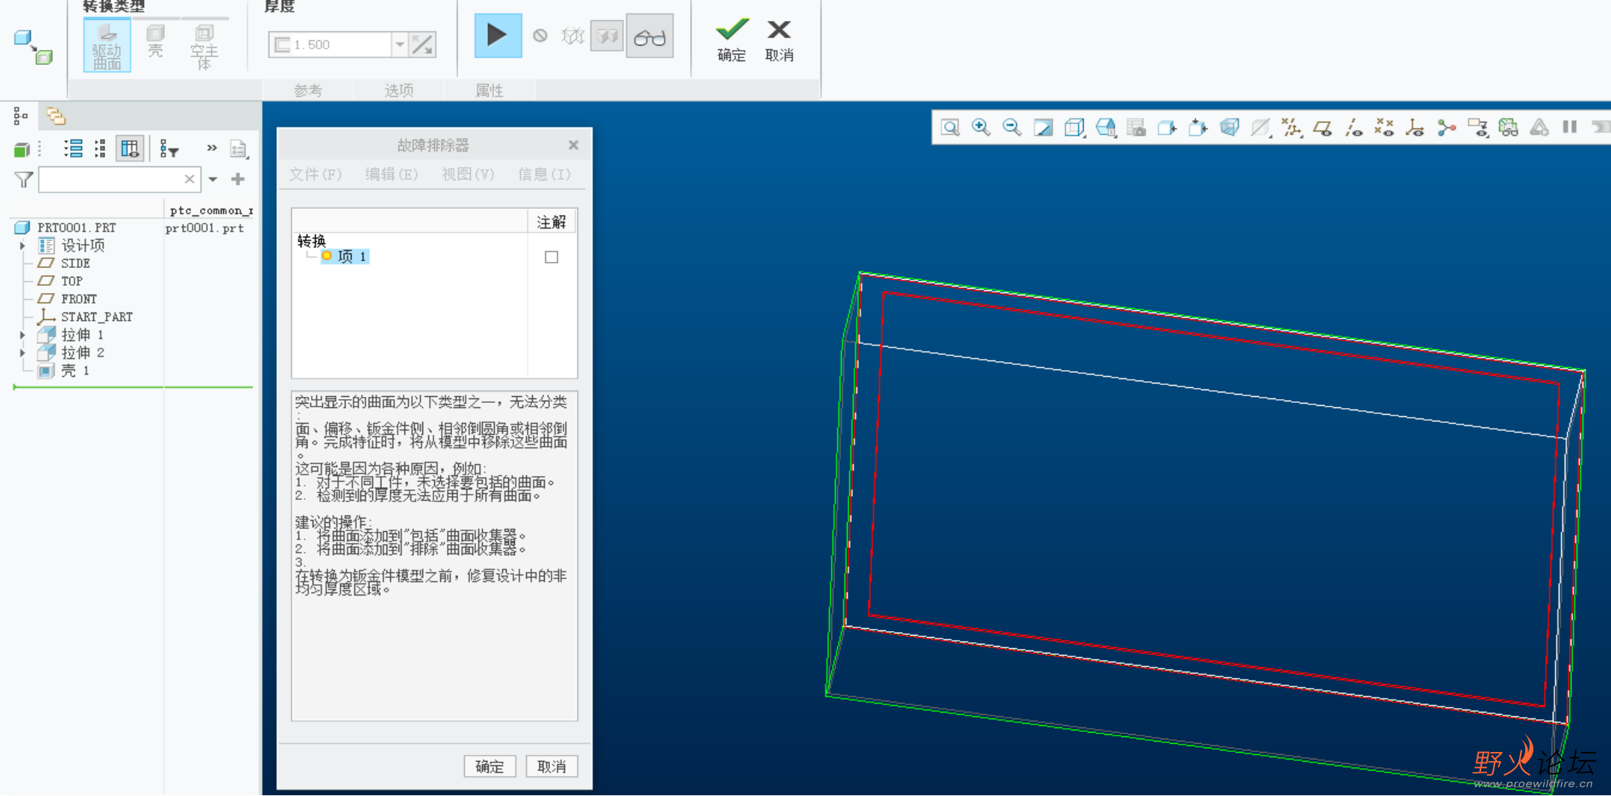1611x796 pixels.
Task: Expand the 拉伸 2 feature node
Action: coord(22,353)
